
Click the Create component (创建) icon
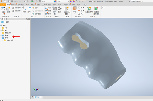[8, 10]
